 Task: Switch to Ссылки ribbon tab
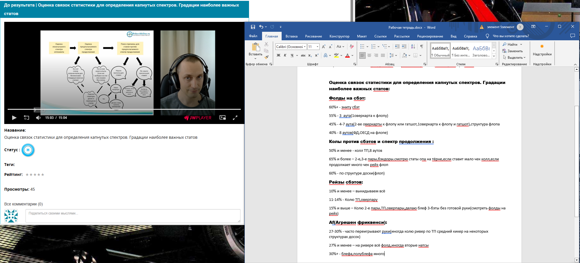tap(380, 36)
